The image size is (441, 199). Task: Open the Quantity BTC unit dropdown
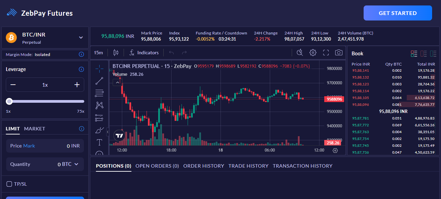pyautogui.click(x=76, y=164)
